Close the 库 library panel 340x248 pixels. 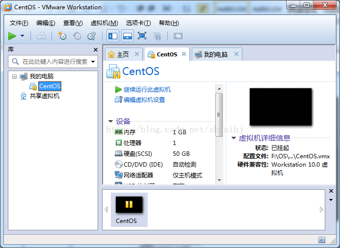pyautogui.click(x=96, y=50)
